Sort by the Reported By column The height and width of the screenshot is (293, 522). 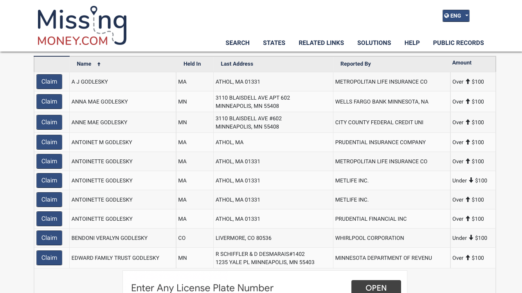point(355,64)
